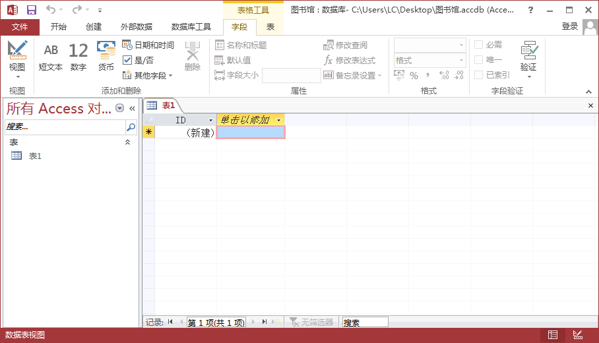The height and width of the screenshot is (343, 599).
Task: Click the navigation search magnifier icon
Action: point(131,127)
